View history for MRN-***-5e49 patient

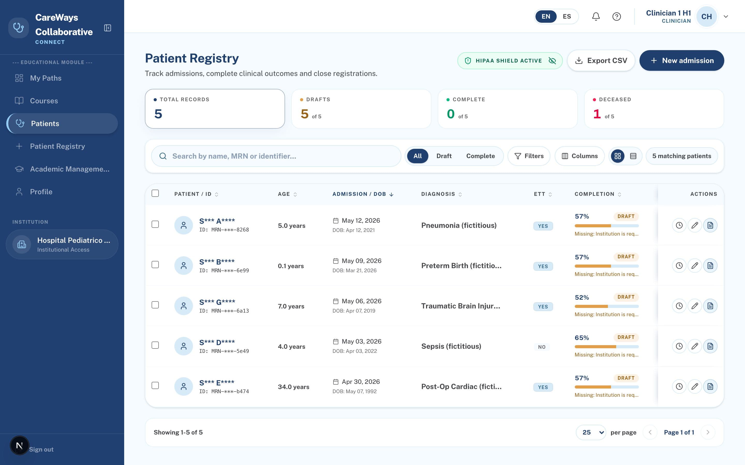(x=679, y=346)
